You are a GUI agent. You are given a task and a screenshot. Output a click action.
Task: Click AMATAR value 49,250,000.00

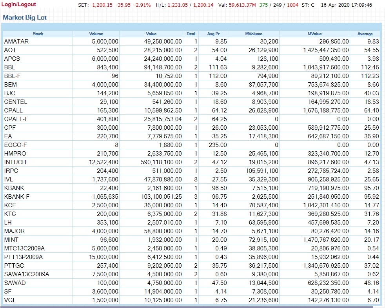click(x=163, y=42)
